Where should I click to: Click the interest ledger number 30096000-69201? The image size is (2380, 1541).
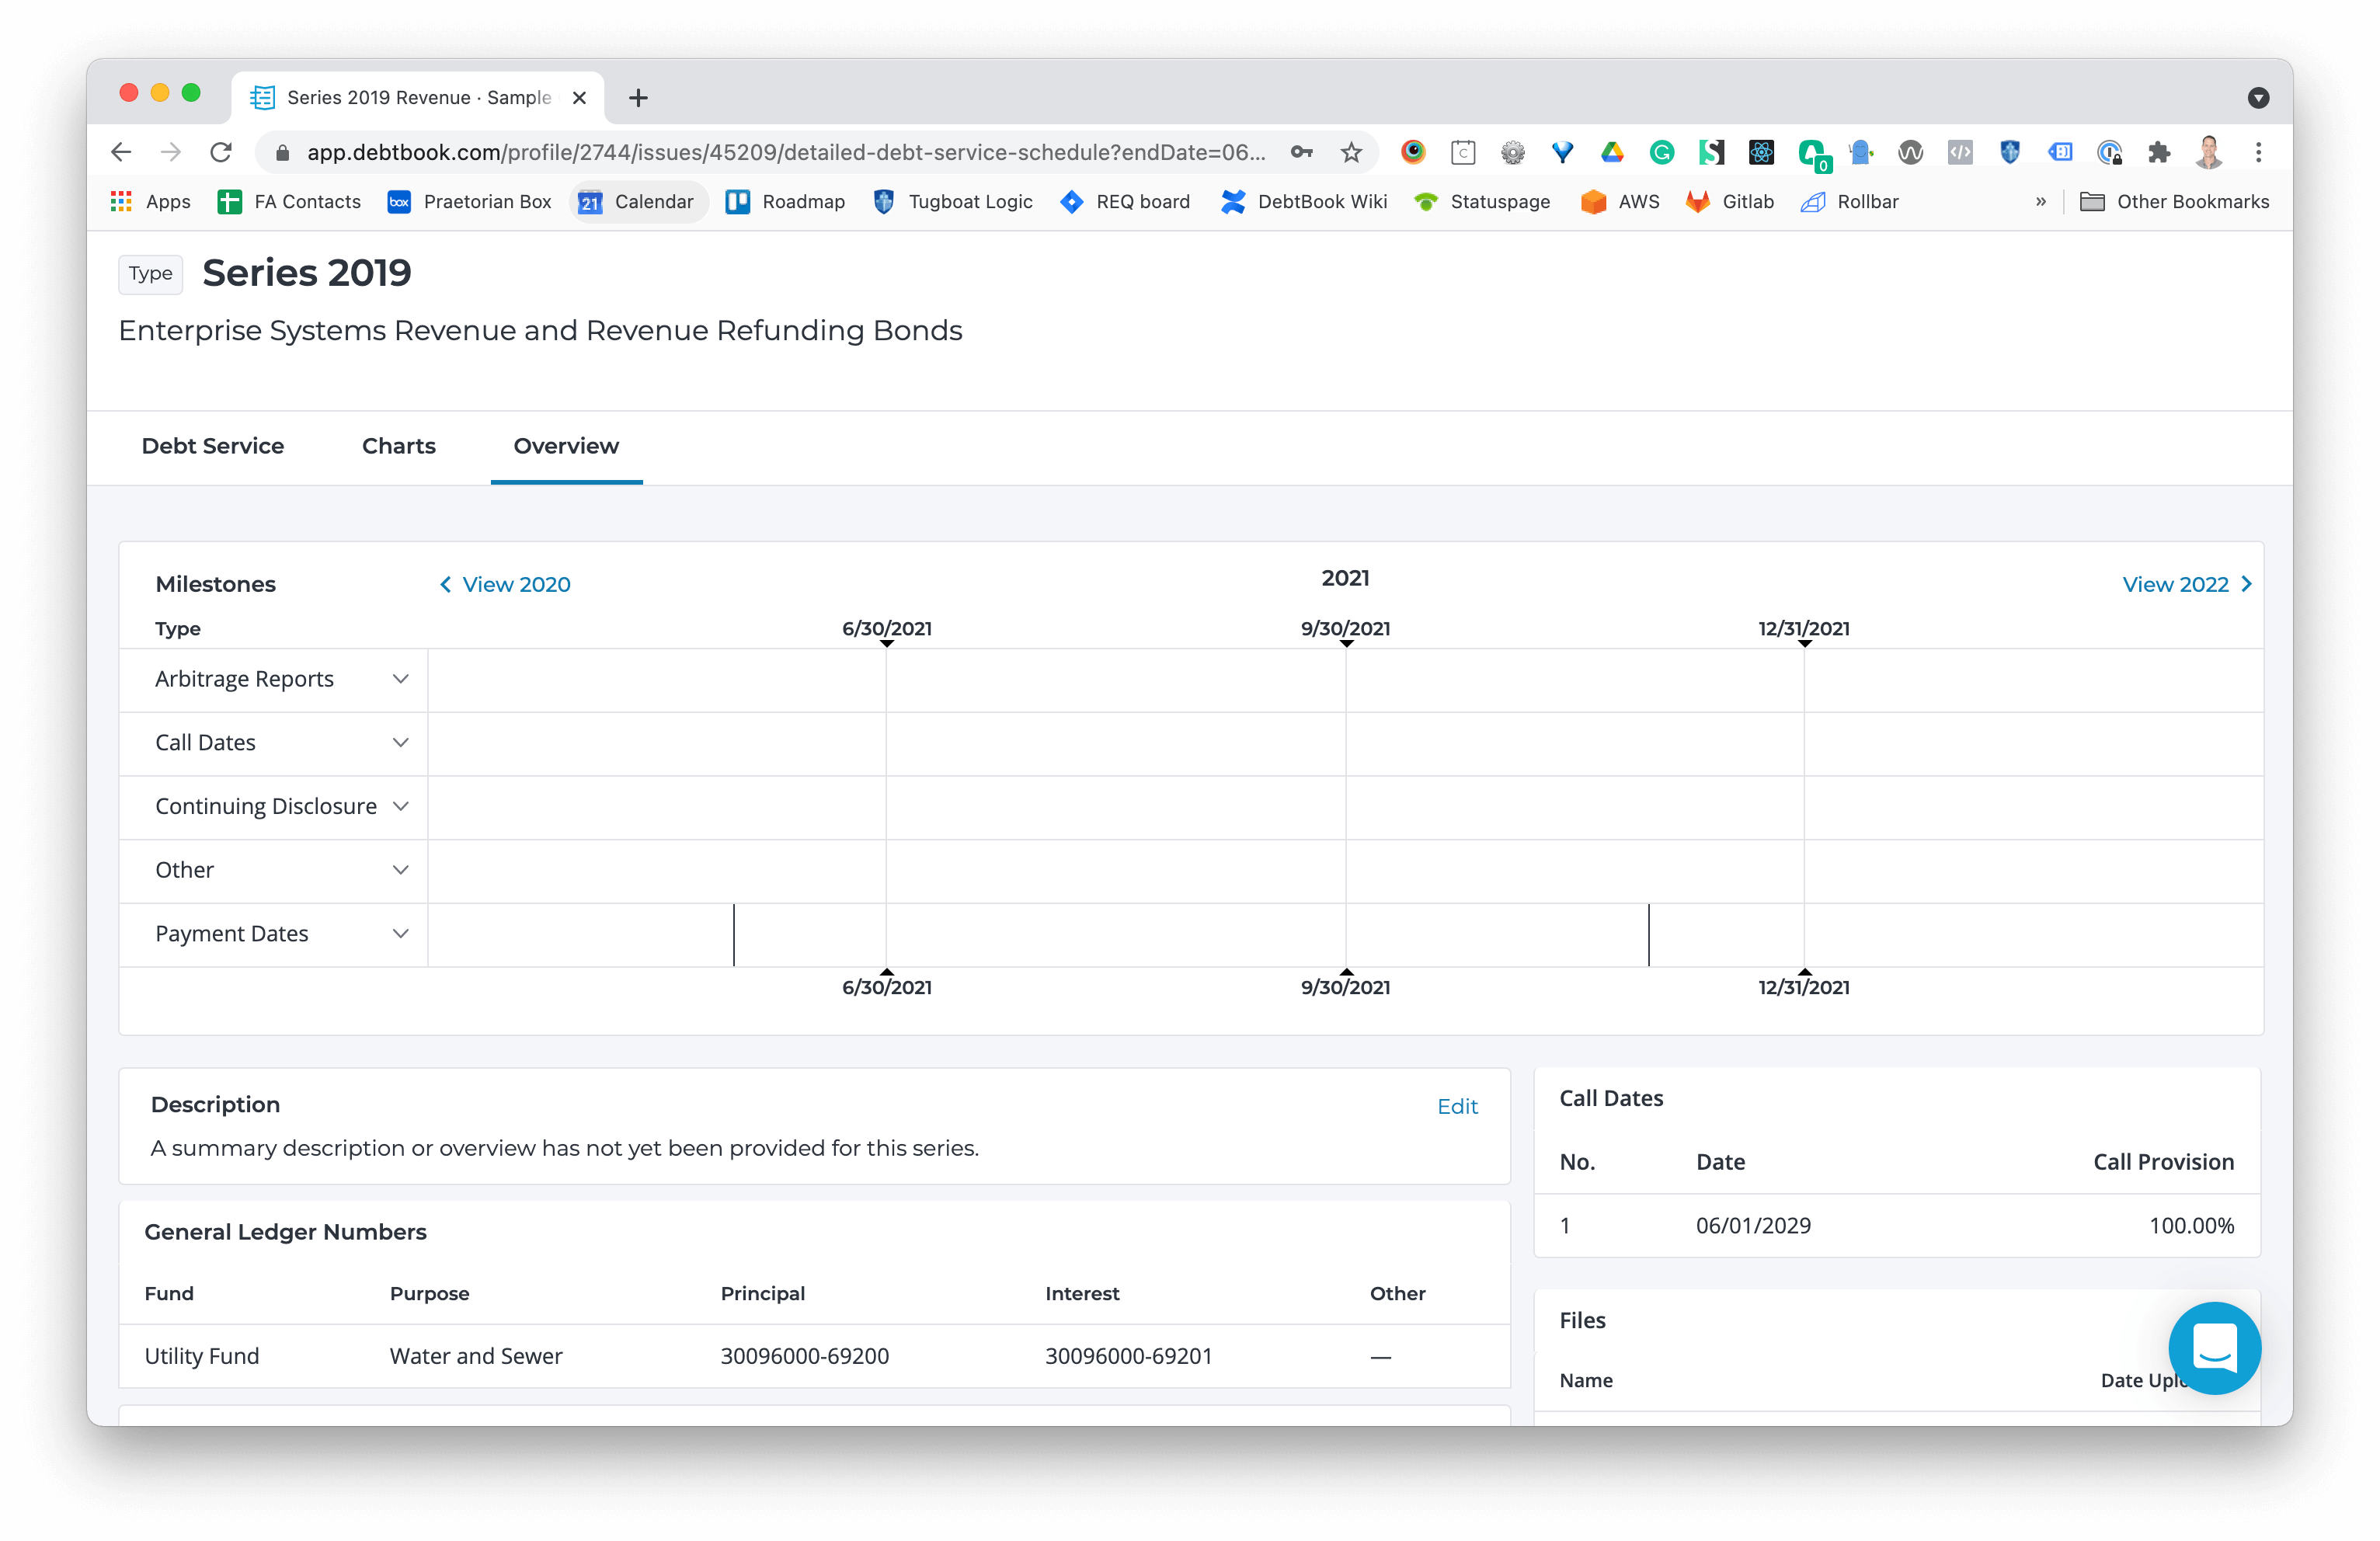pyautogui.click(x=1129, y=1356)
